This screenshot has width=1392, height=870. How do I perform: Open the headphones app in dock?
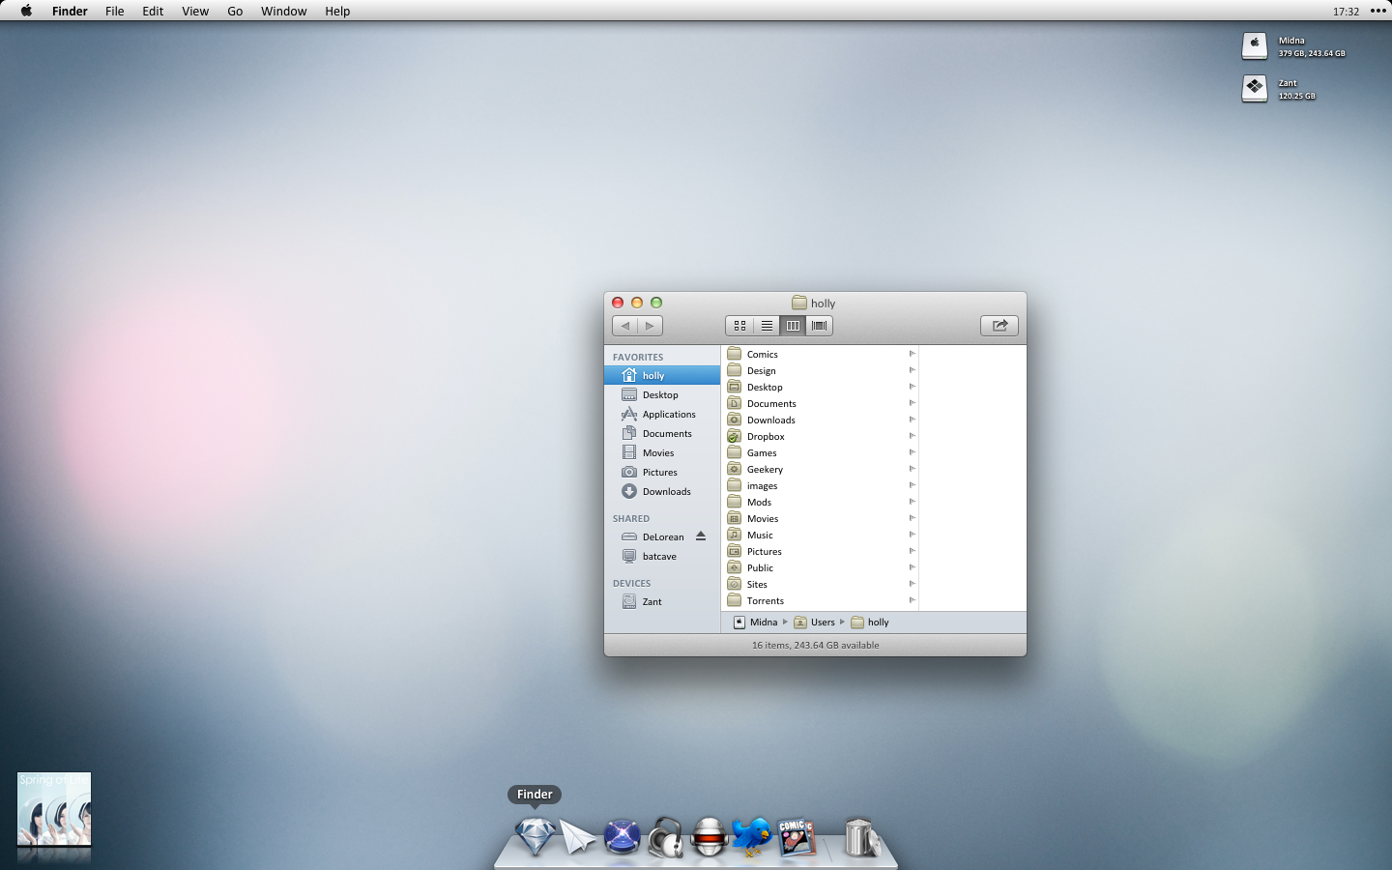point(666,837)
